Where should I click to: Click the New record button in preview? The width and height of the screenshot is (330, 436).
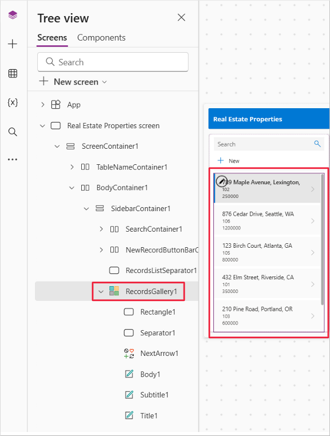point(229,161)
